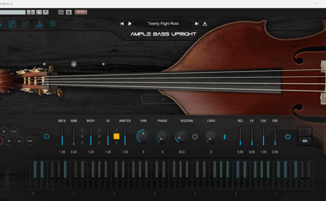Click the left-right arrows button below instrument icon
Image resolution: width=326 pixels, height=201 pixels.
(305, 141)
